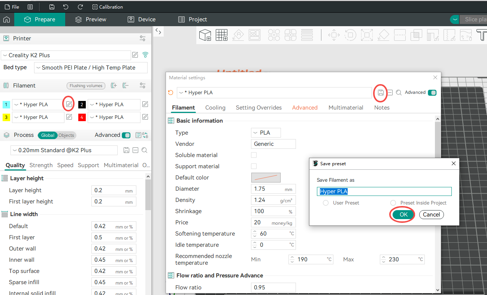Click the edit icon for filament 4
Viewport: 487px width, 295px height.
[145, 117]
